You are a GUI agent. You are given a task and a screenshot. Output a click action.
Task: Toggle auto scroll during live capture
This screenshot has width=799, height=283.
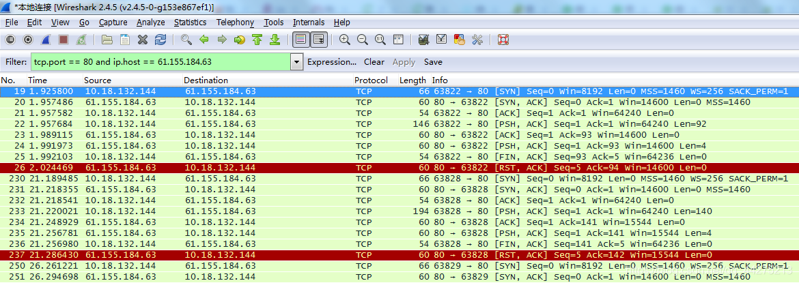pyautogui.click(x=319, y=39)
